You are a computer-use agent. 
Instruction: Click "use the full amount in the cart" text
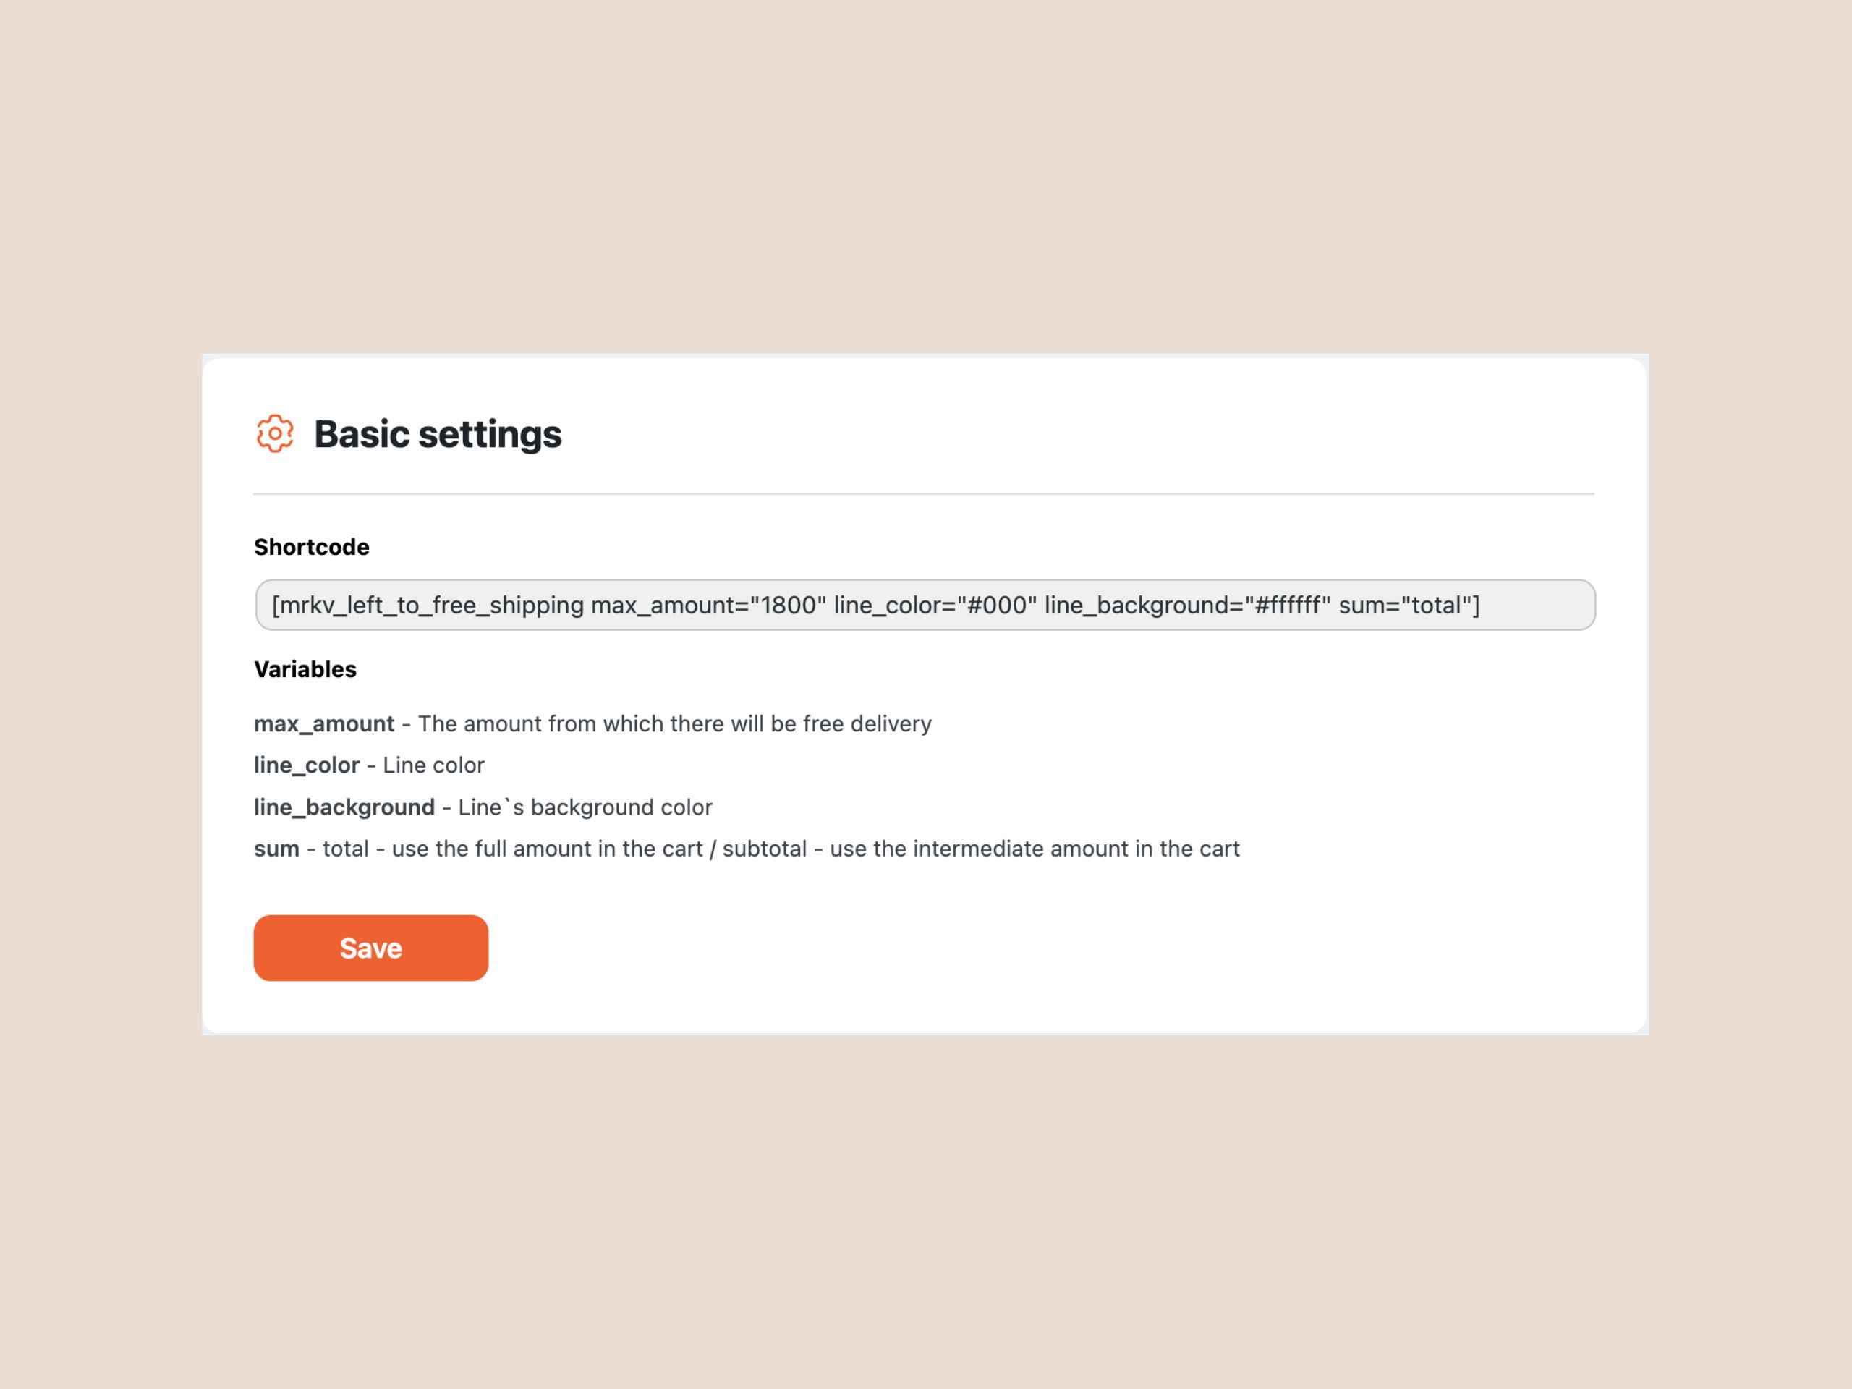(548, 849)
